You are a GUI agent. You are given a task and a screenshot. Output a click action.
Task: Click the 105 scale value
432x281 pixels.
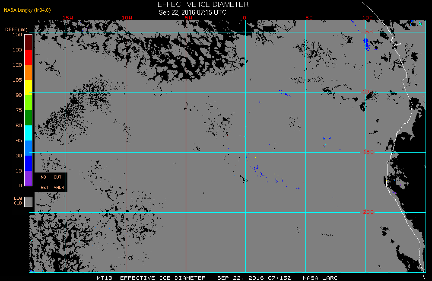point(17,80)
